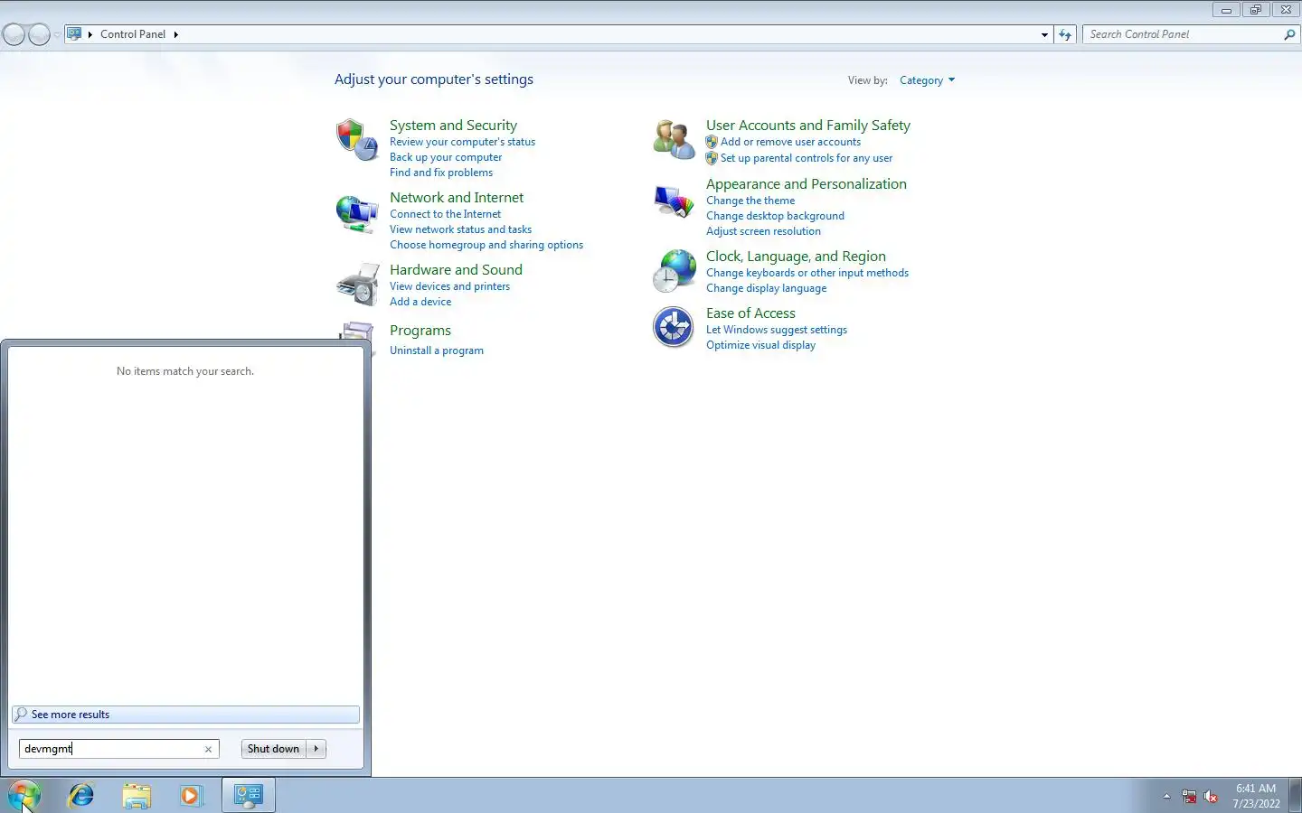Open the User Accounts people icon
The height and width of the screenshot is (813, 1302).
[x=674, y=139]
